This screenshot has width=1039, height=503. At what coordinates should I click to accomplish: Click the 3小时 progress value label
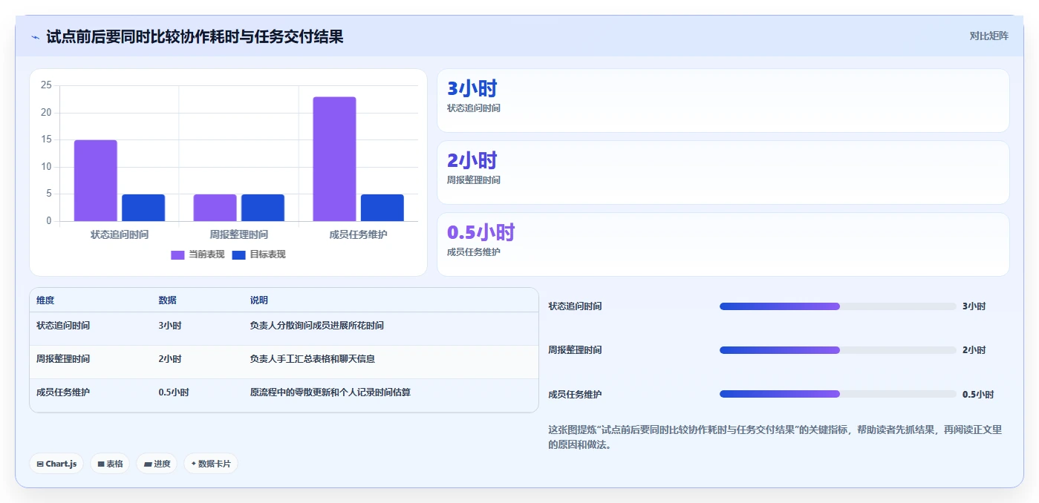coord(974,306)
